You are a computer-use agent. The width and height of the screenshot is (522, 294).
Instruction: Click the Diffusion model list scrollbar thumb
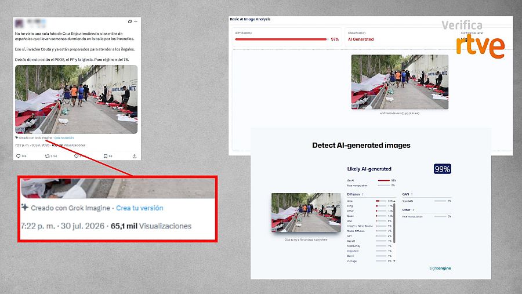[x=394, y=223]
